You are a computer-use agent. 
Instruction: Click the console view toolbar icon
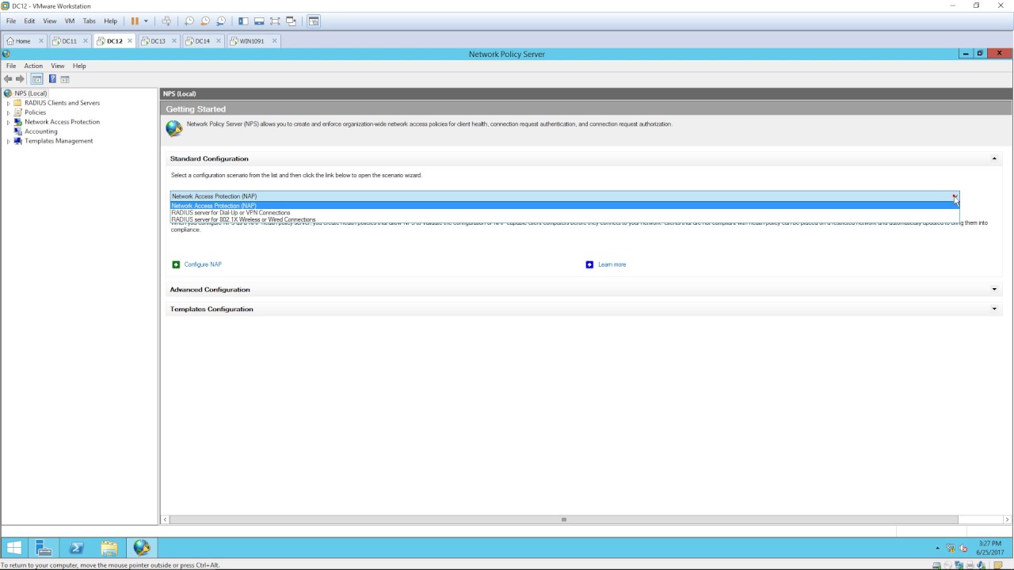(314, 21)
